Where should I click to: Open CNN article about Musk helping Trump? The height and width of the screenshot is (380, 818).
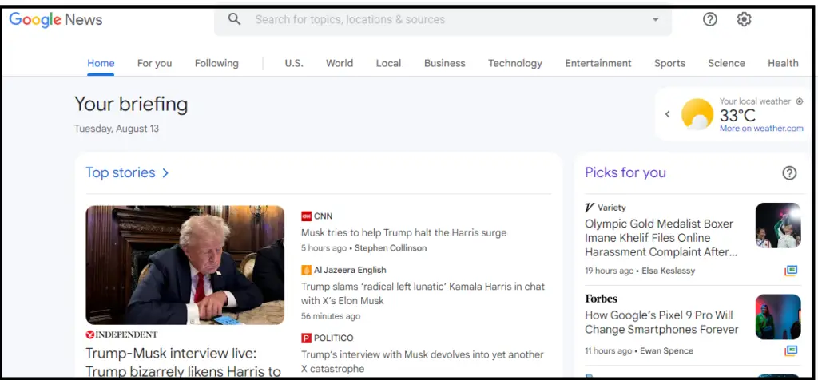[403, 232]
